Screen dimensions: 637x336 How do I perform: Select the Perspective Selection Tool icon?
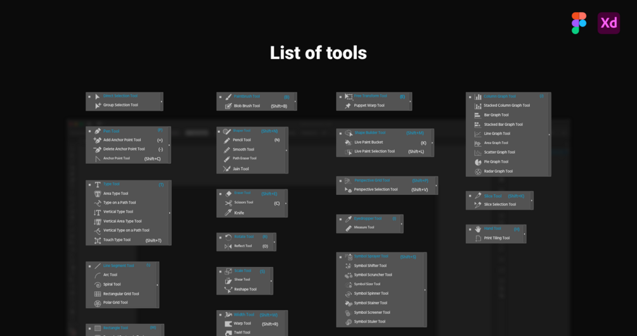click(348, 190)
